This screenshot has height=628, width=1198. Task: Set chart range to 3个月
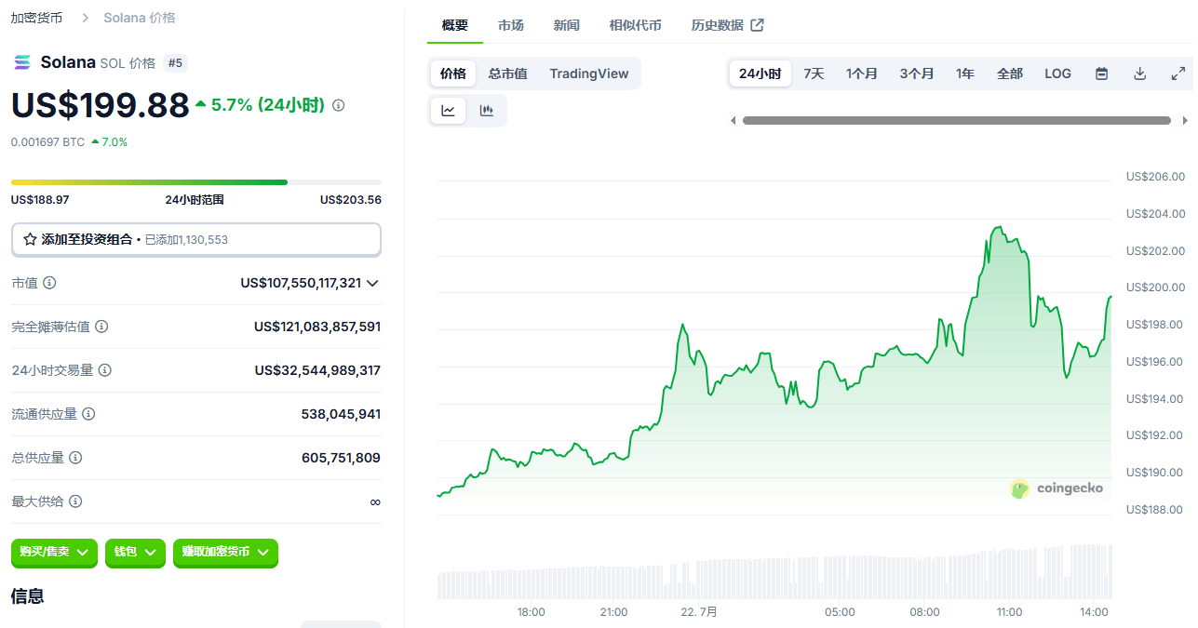click(x=917, y=73)
